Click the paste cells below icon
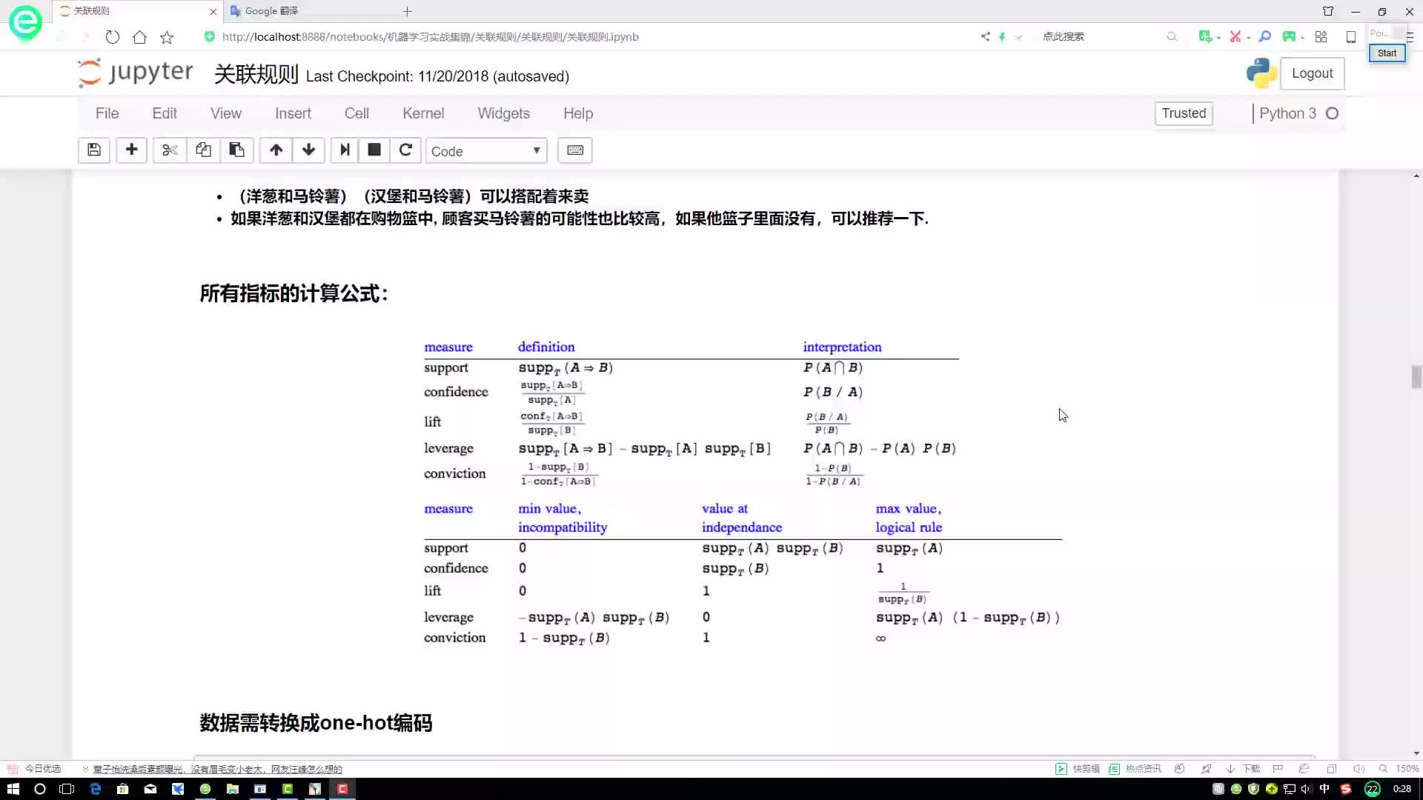Screen dimensions: 1423x800 (236, 150)
